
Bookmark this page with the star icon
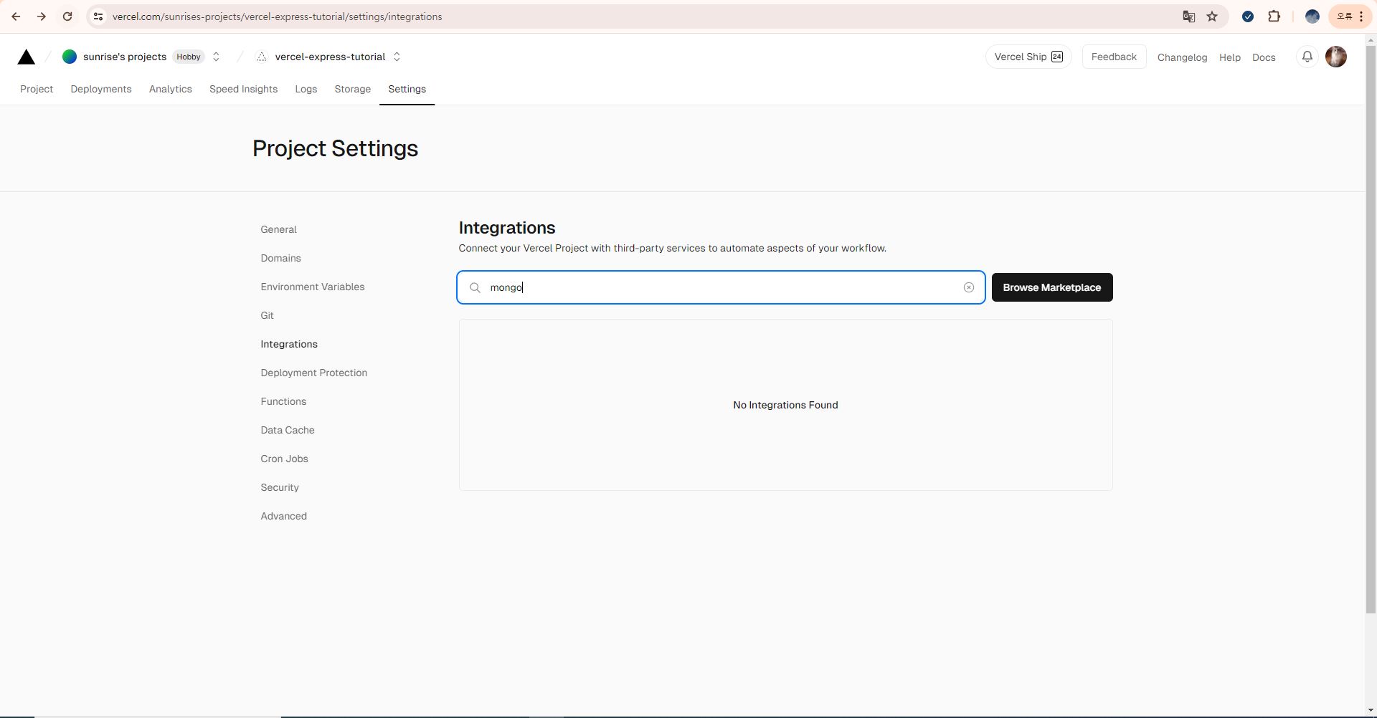pos(1212,16)
